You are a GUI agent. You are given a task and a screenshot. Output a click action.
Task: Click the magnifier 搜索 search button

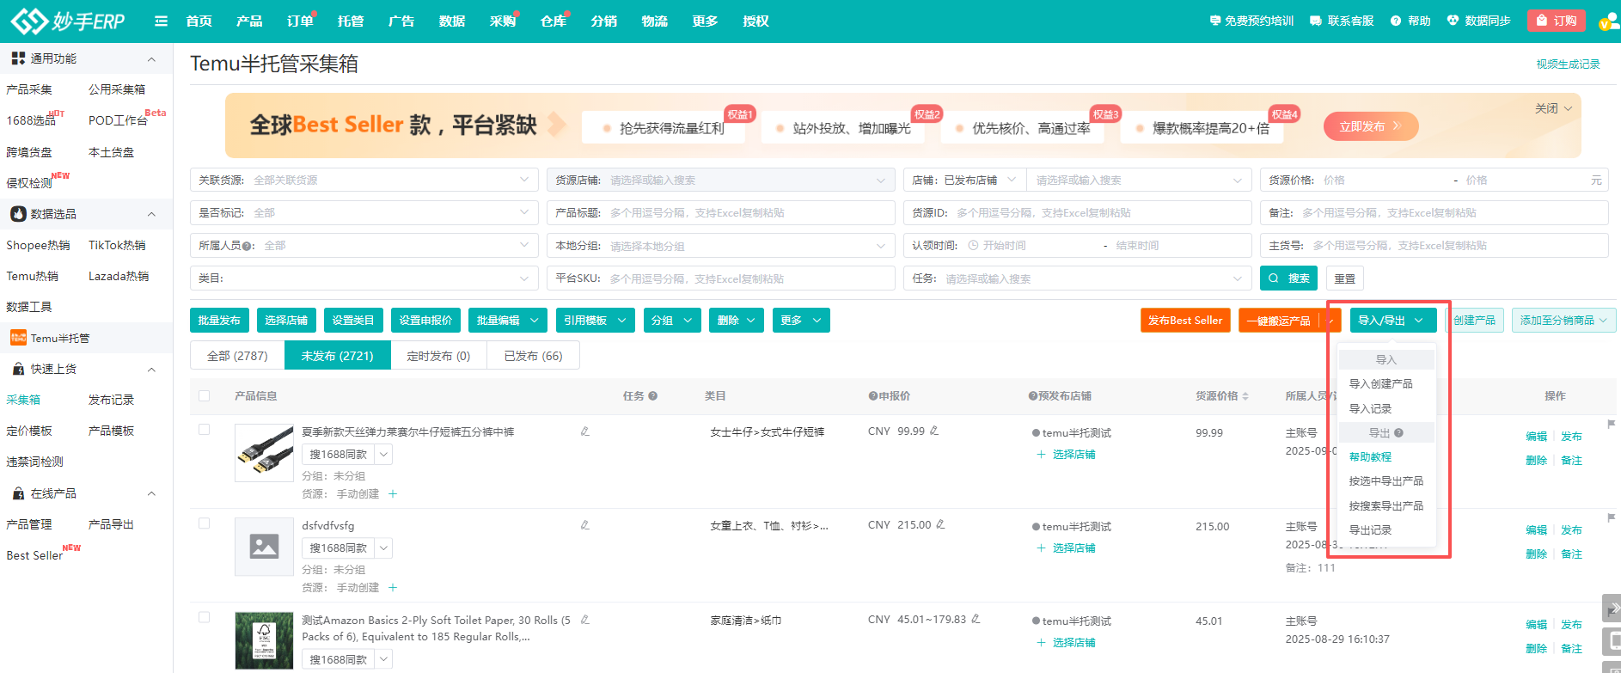1288,278
